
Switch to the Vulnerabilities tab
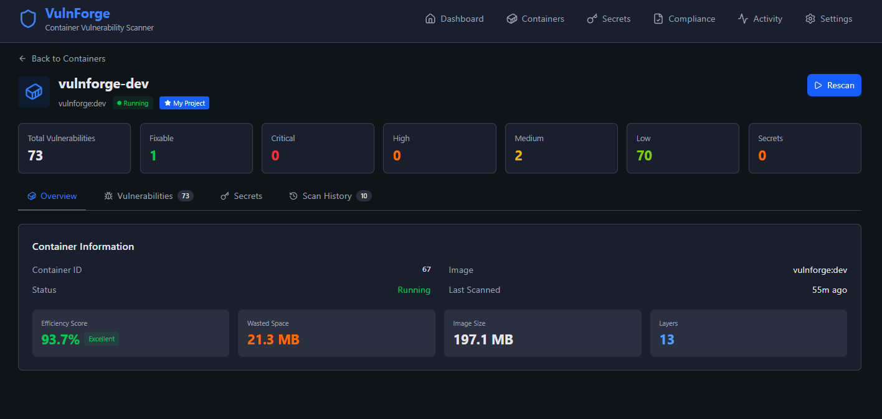coord(145,196)
